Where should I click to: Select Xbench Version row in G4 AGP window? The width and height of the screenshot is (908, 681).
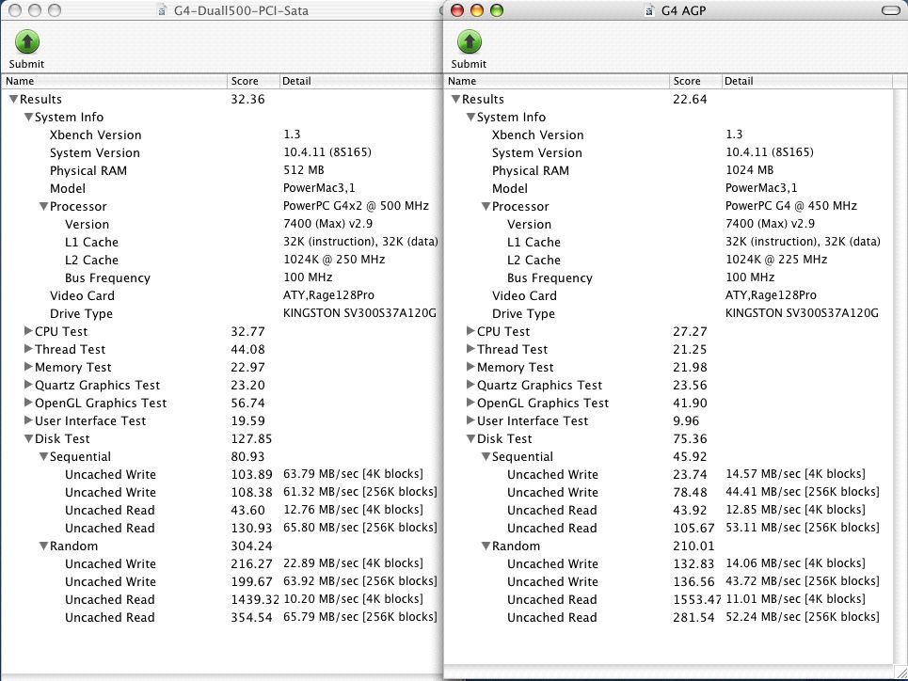[x=669, y=135]
